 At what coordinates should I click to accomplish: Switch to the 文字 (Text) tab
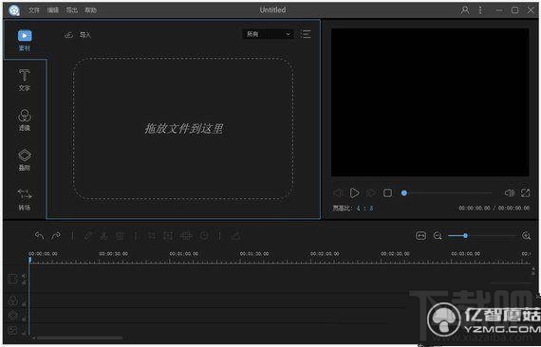pyautogui.click(x=25, y=80)
